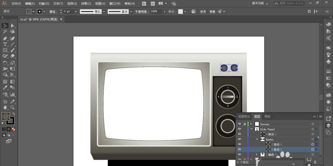Switch to the 资源导出 tab

click(x=244, y=117)
